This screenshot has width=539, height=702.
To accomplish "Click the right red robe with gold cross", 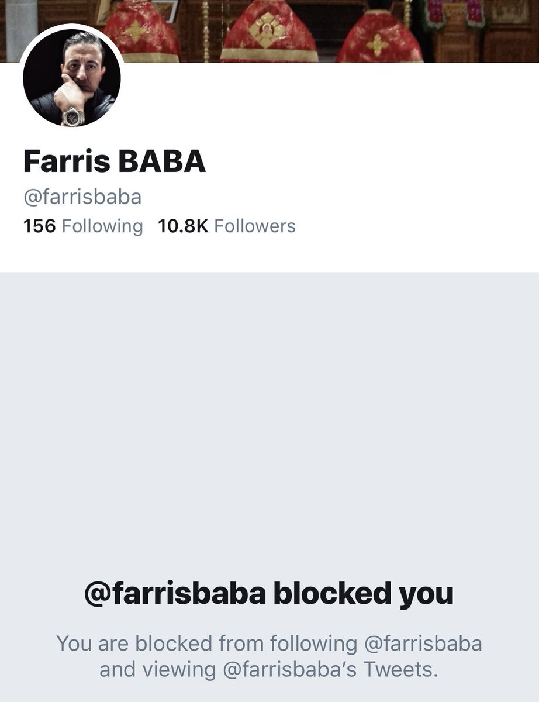I will (379, 36).
